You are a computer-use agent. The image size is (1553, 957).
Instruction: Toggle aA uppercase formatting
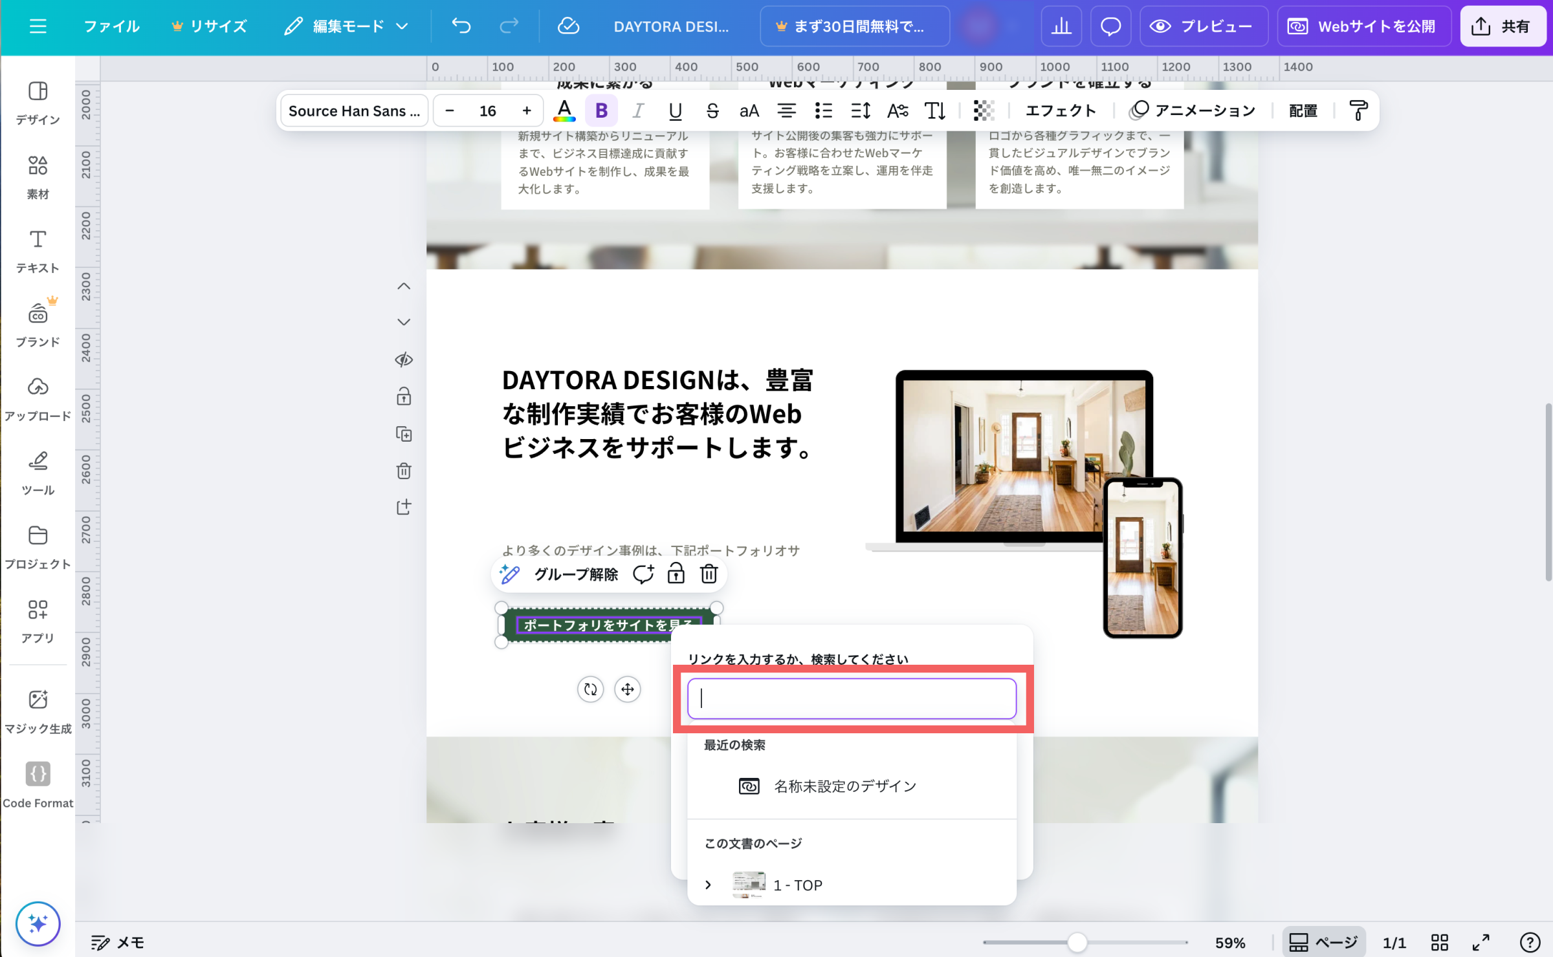pyautogui.click(x=749, y=111)
